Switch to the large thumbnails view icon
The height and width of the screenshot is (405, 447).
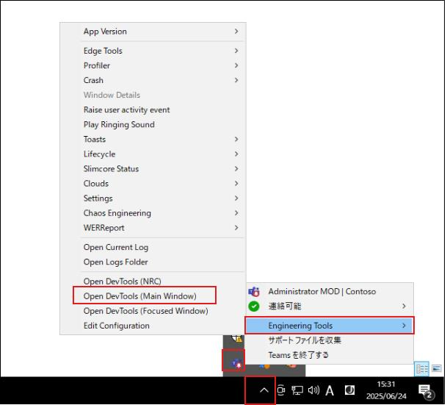[x=437, y=368]
